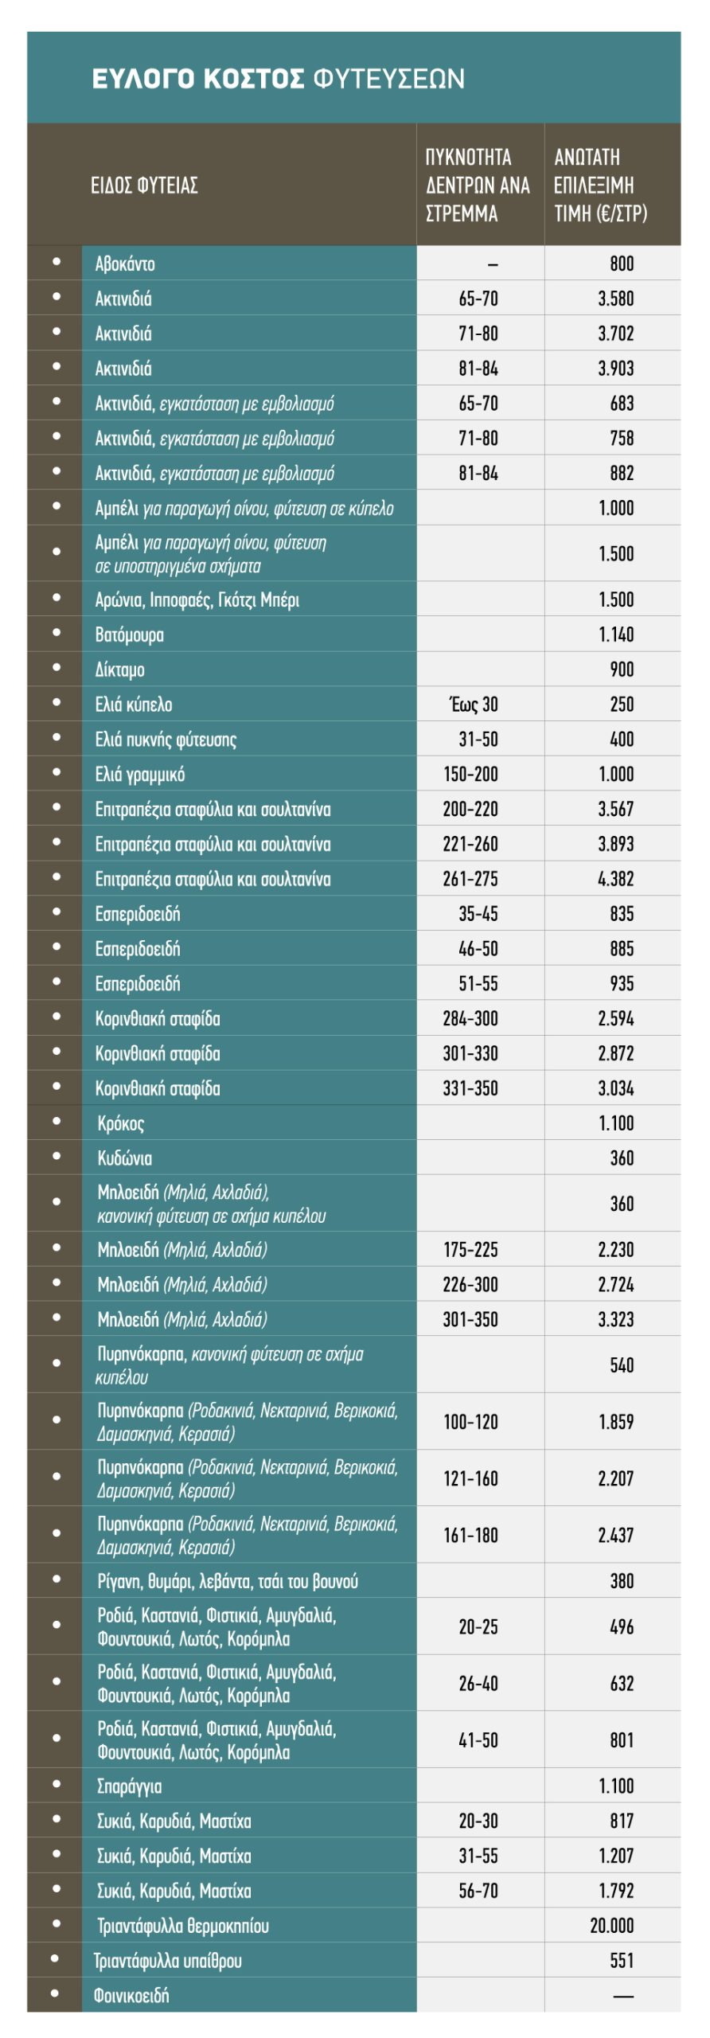
Task: Click the bullet next to Κρόκος
Action: [57, 1121]
